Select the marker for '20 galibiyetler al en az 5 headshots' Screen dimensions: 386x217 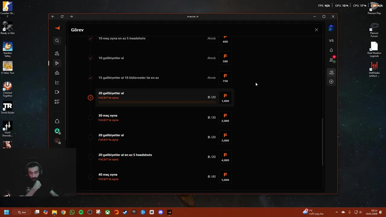click(x=90, y=157)
